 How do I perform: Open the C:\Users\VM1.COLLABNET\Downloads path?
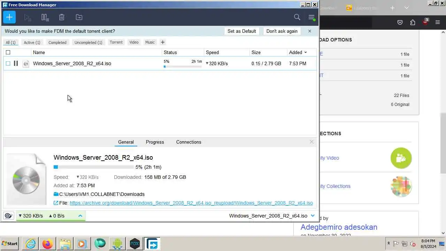click(x=102, y=194)
